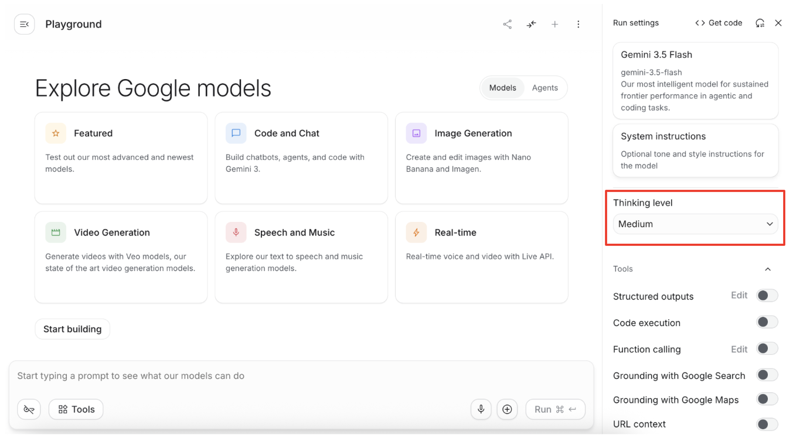This screenshot has width=803, height=438.
Task: Enable Grounding with Google Maps toggle
Action: point(767,399)
